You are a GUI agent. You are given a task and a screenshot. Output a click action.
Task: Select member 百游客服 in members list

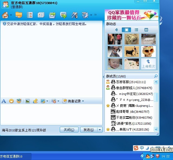click(x=131, y=82)
